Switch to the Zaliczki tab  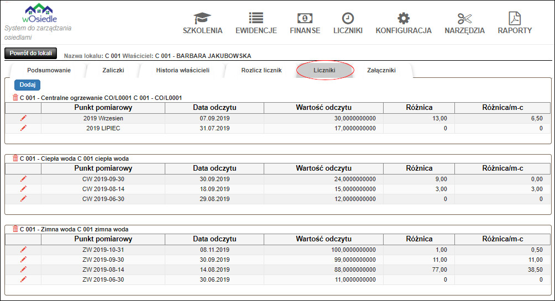tap(113, 70)
